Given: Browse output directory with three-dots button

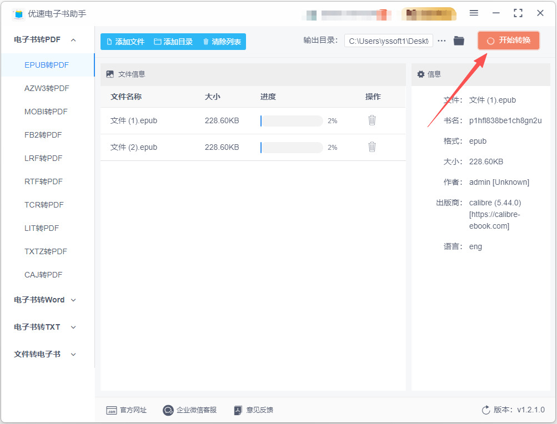Looking at the screenshot, I should coord(441,41).
